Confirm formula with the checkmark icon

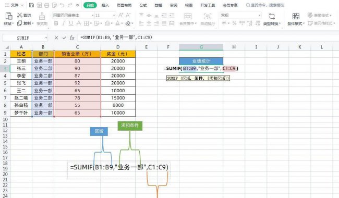(64, 38)
